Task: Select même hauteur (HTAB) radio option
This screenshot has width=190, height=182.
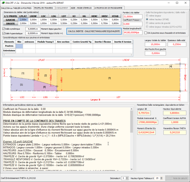Action: tap(147, 19)
